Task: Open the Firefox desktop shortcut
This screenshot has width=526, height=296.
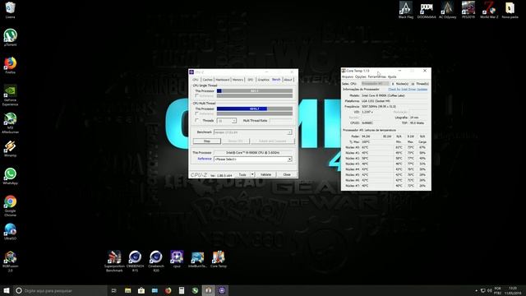Action: pos(10,66)
